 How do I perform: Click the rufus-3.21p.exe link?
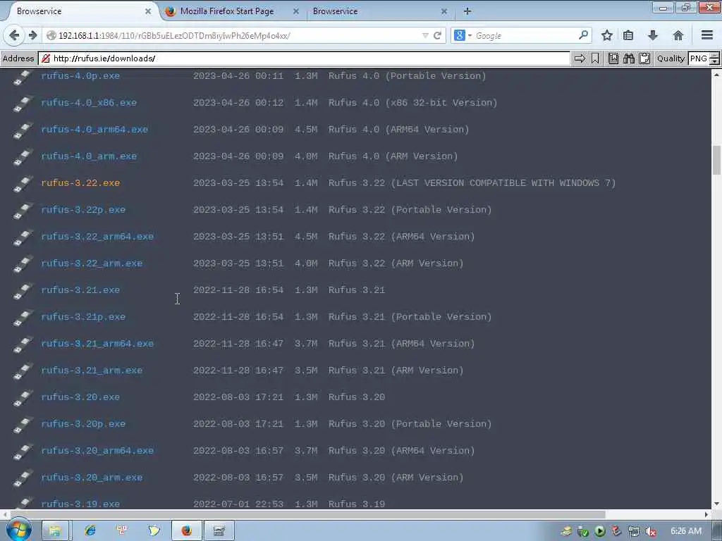[83, 317]
